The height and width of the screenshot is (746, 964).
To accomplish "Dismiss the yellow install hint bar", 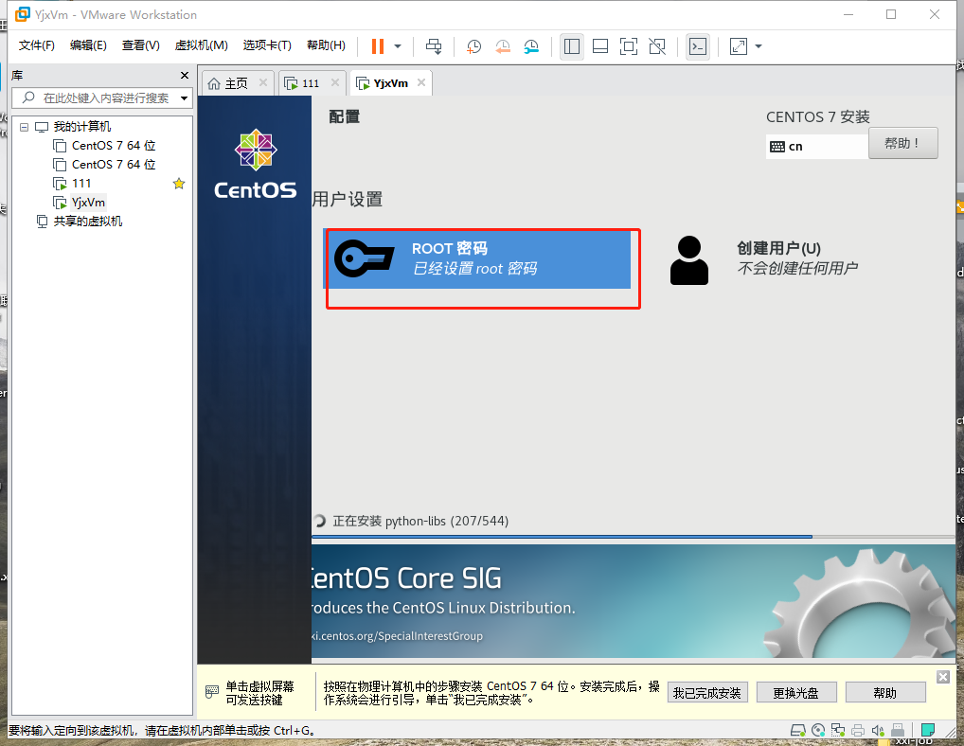I will [943, 677].
